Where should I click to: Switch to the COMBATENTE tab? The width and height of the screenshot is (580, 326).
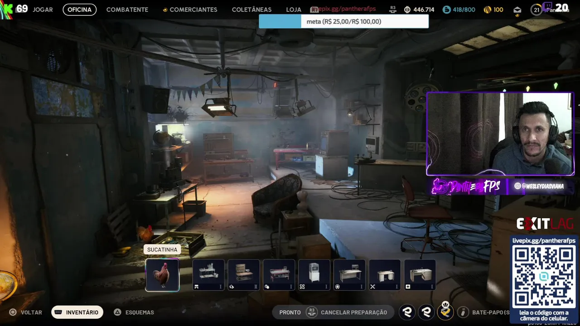click(127, 10)
